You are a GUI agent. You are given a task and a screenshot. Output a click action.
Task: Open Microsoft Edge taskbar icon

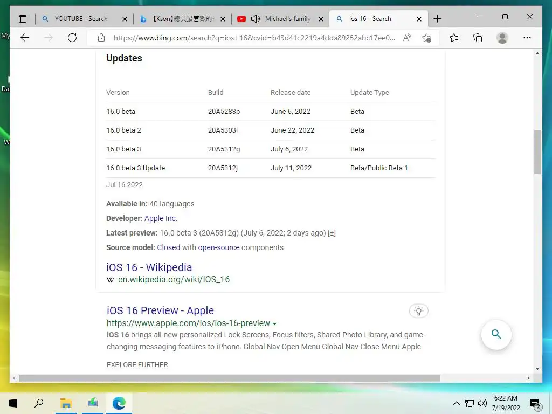point(119,403)
